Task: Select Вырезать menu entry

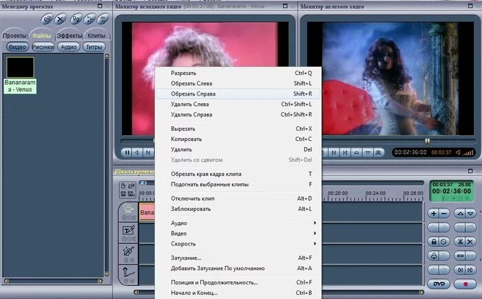Action: (238, 129)
